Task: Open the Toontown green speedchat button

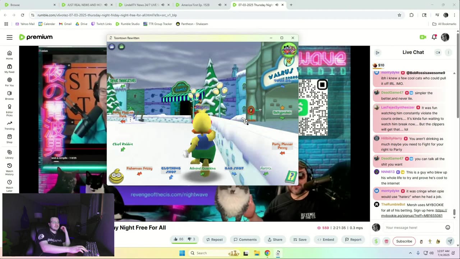Action: 121,47
